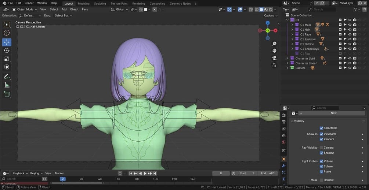Select the Add Cube tool
This screenshot has width=369, height=190.
(x=7, y=94)
